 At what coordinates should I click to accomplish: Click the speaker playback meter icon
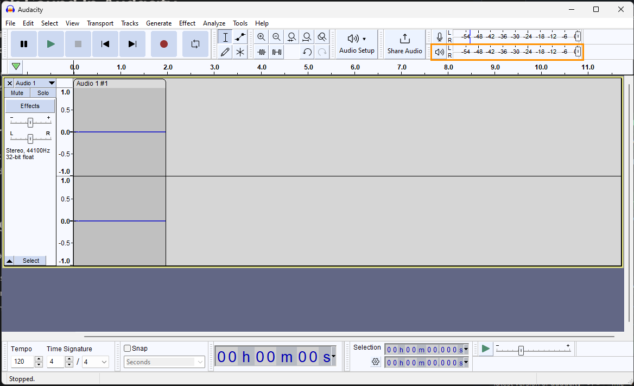440,52
